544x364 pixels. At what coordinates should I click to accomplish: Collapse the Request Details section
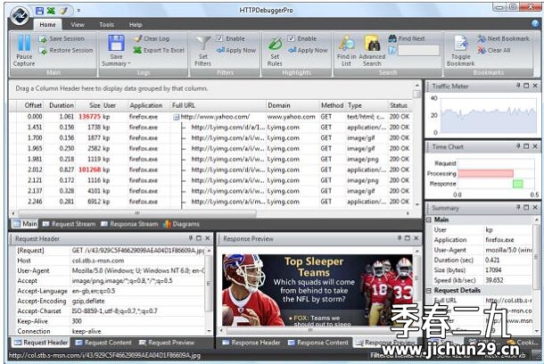[428, 291]
